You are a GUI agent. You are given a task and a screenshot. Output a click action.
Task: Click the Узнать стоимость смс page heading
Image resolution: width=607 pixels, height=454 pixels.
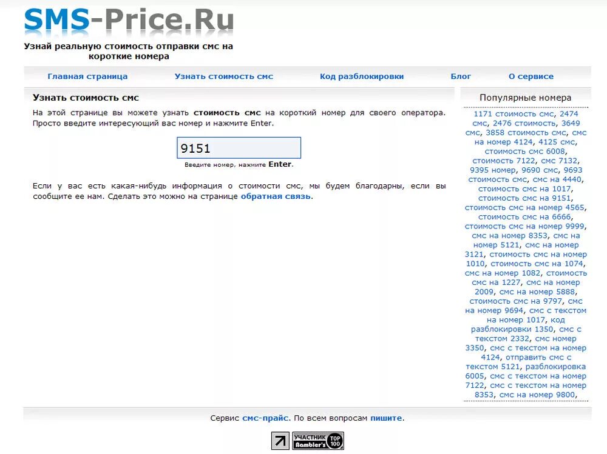click(86, 98)
